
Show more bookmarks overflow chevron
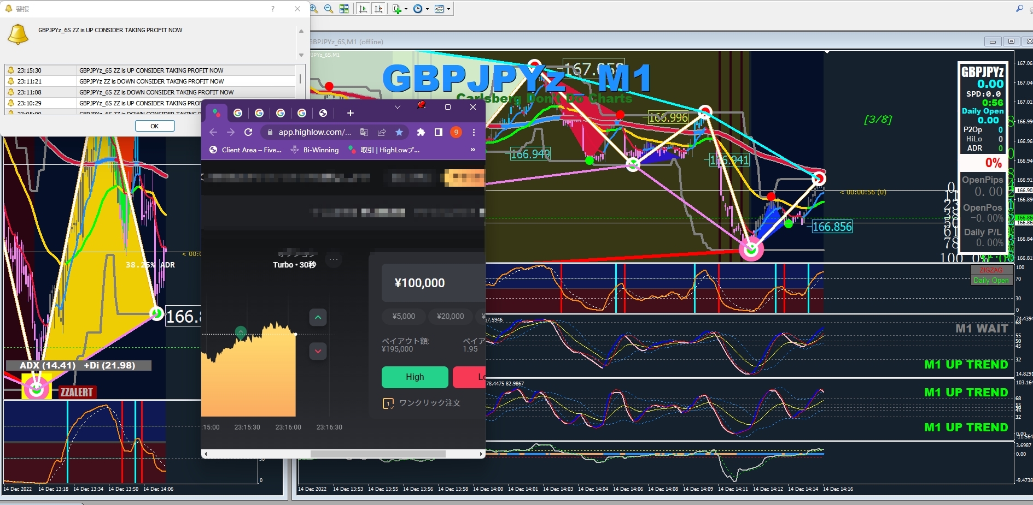tap(473, 150)
